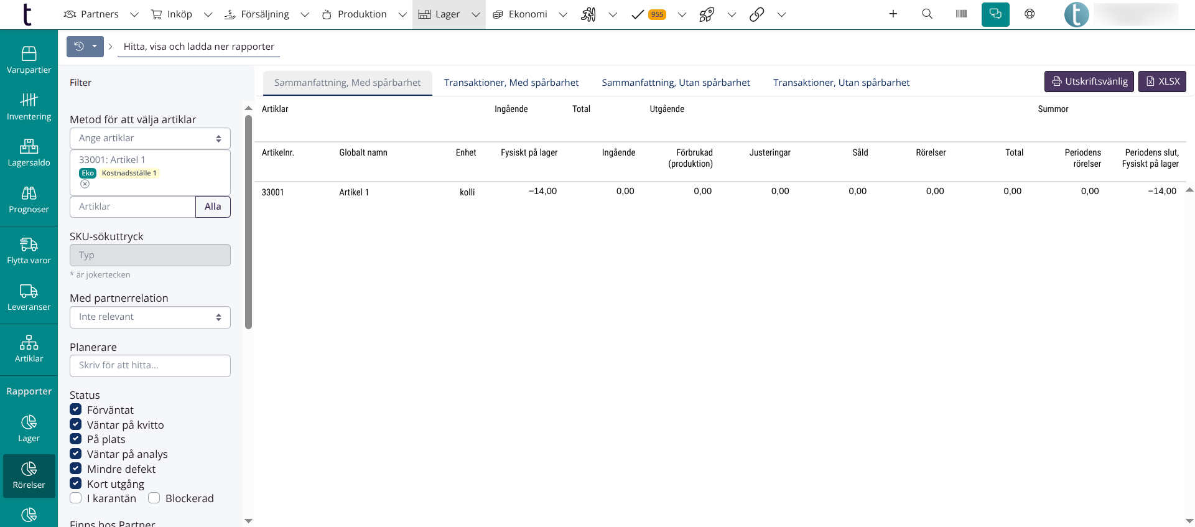Export the report with XLSX button
1195x527 pixels.
click(1162, 82)
